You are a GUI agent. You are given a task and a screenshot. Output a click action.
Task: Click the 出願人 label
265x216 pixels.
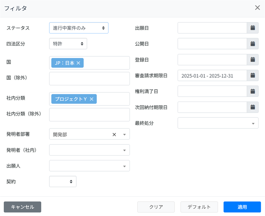[13, 166]
